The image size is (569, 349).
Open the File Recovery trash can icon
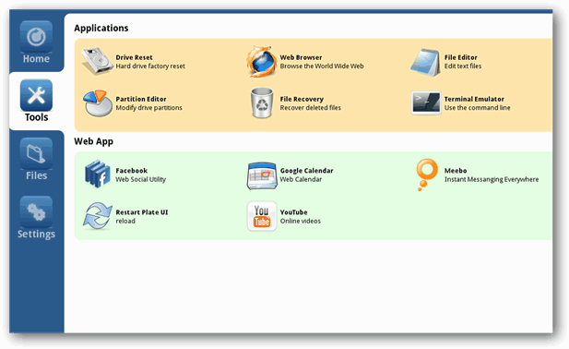(x=262, y=102)
